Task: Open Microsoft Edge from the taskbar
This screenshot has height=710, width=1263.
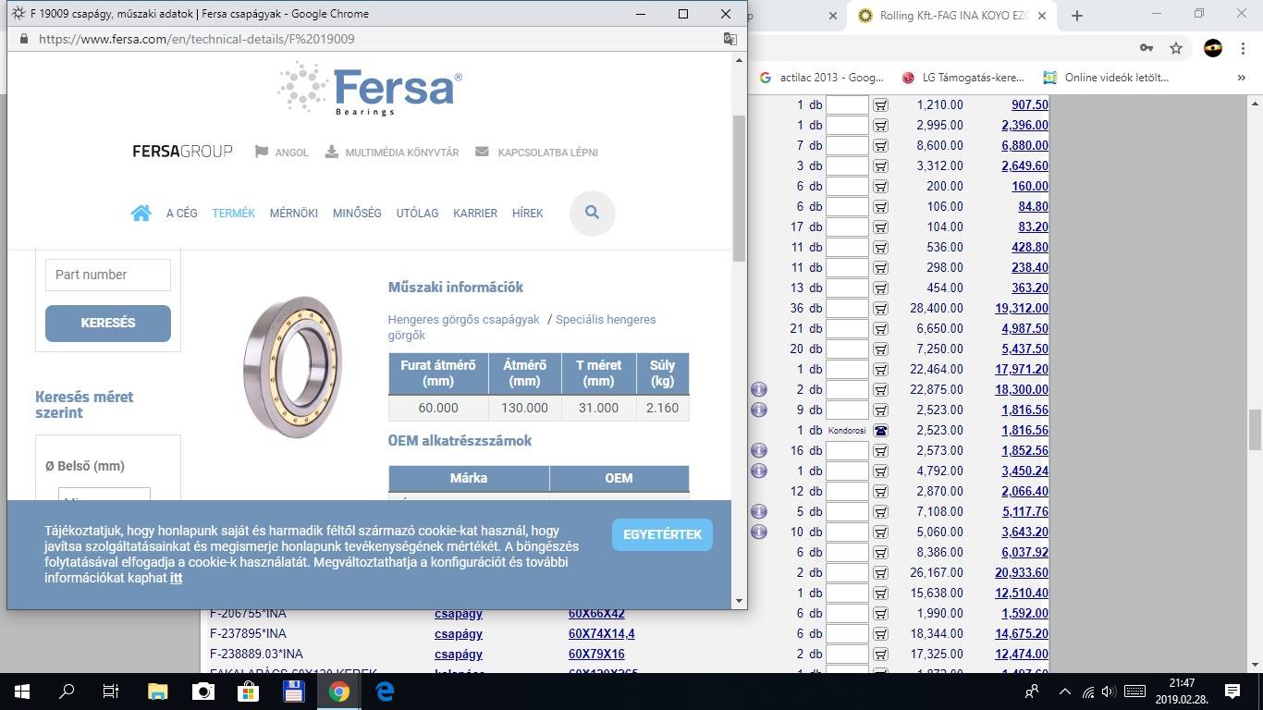Action: (384, 691)
